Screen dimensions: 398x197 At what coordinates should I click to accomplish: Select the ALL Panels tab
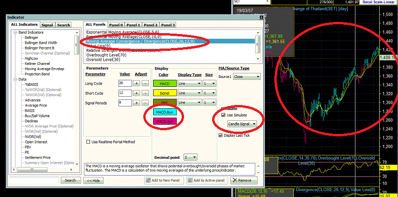click(96, 25)
